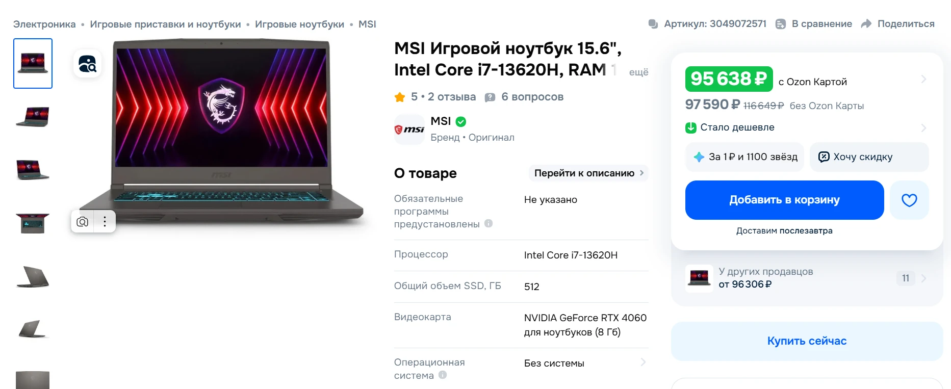Go to Игровые ноутбуки breadcrumb
Viewport: 951px width, 389px height.
[x=299, y=24]
